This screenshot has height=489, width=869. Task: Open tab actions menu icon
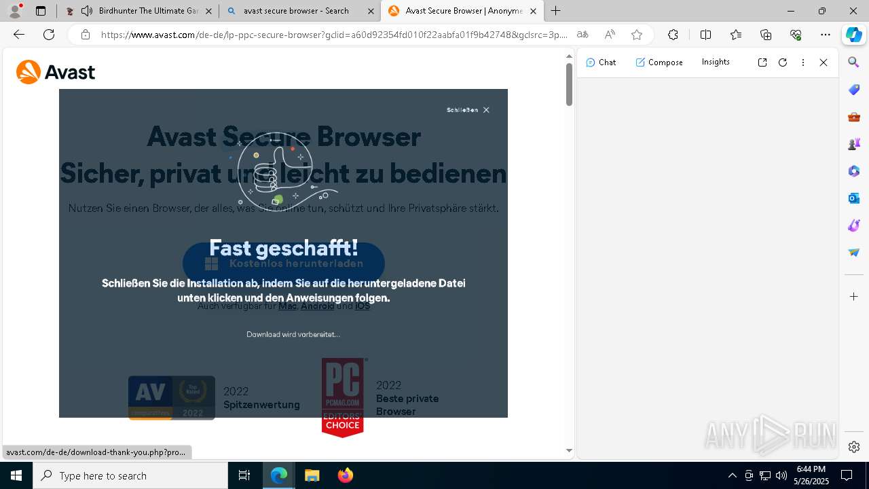point(41,11)
